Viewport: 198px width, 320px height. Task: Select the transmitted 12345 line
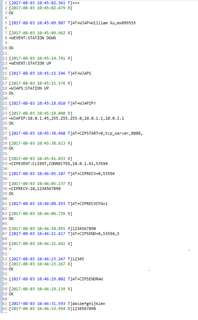[46, 259]
